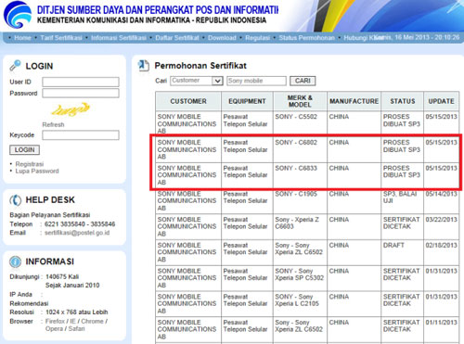Open the Customer search dropdown
Viewport: 464px width, 344px height.
point(197,81)
